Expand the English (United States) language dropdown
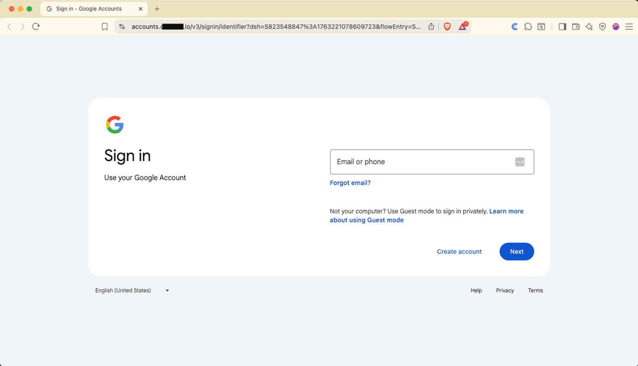Screen dimensions: 638x366 pos(132,290)
